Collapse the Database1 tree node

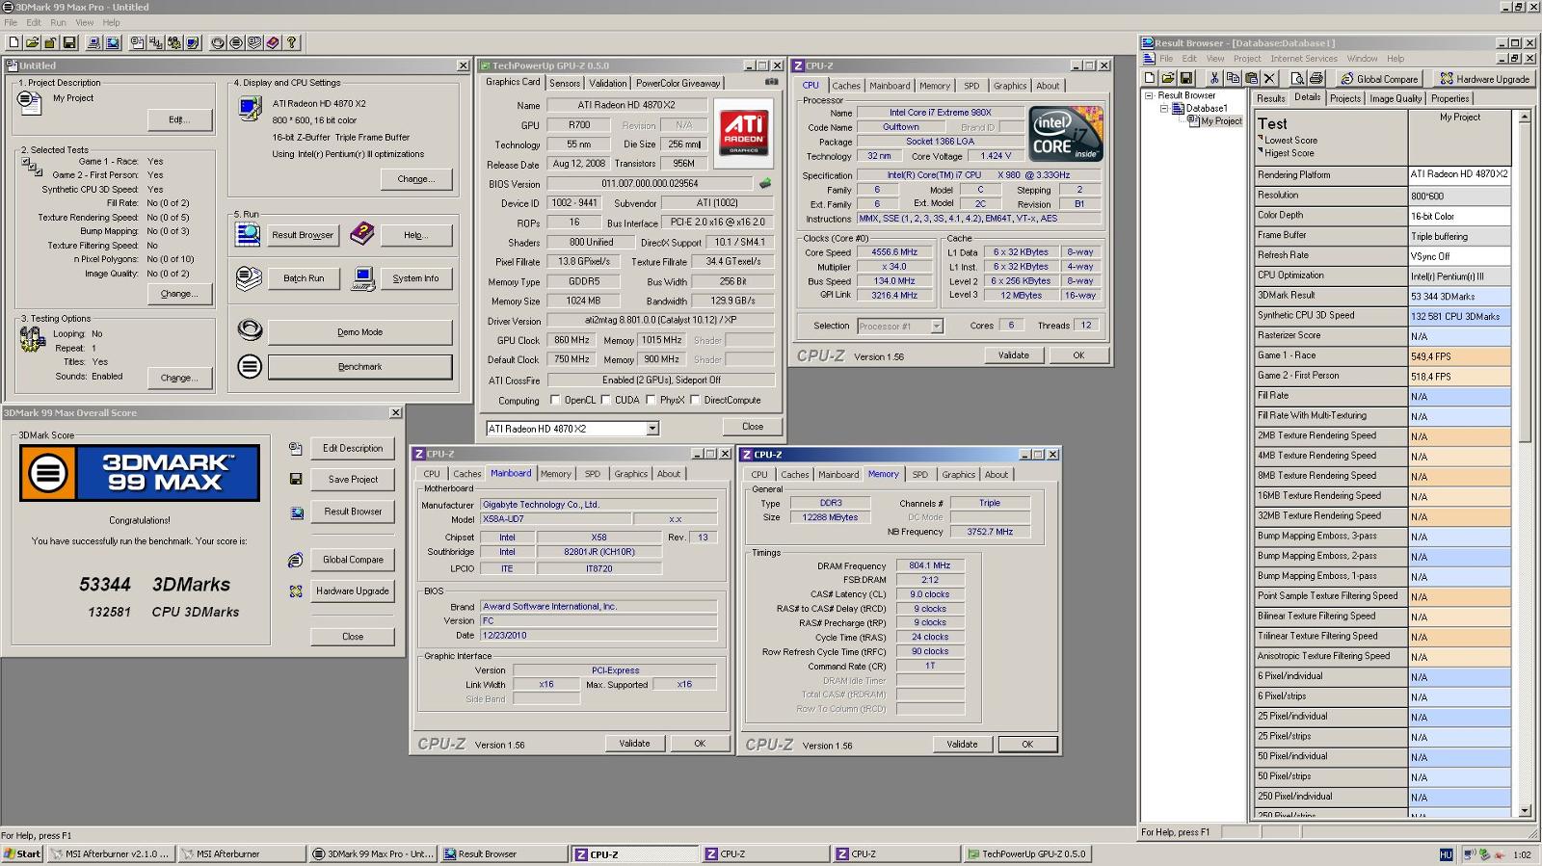(1163, 109)
